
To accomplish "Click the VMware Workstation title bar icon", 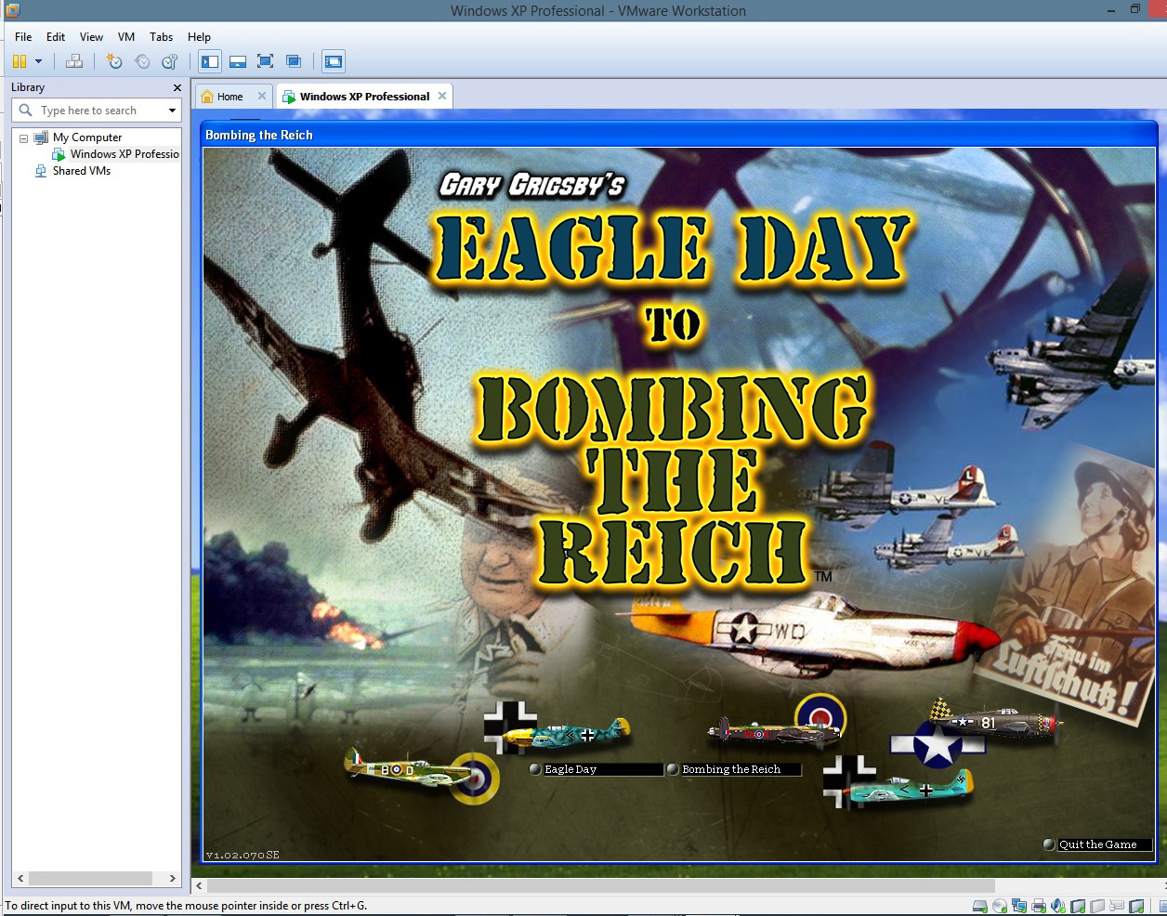I will (12, 10).
